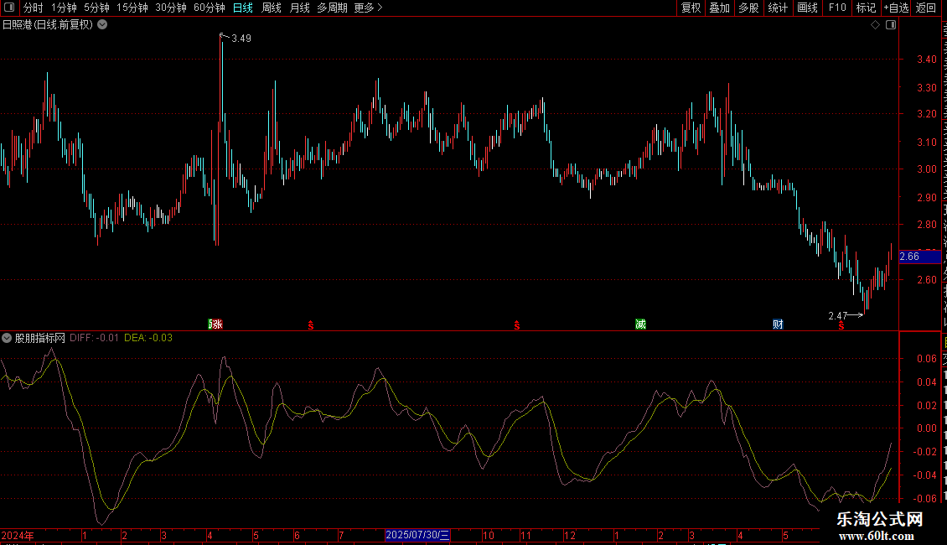Open the 画线 drawing tools

click(x=808, y=8)
